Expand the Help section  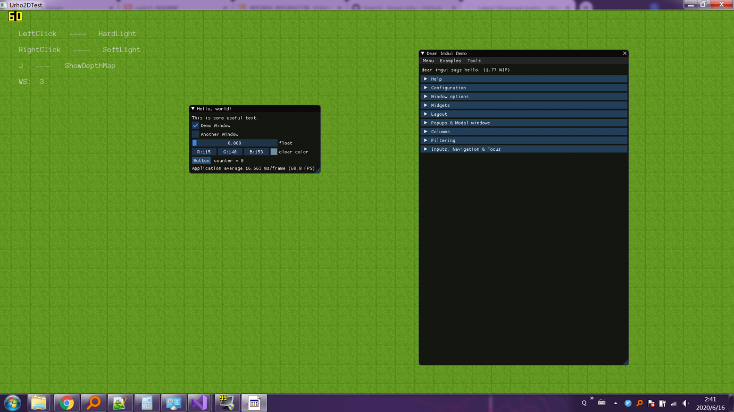point(523,79)
